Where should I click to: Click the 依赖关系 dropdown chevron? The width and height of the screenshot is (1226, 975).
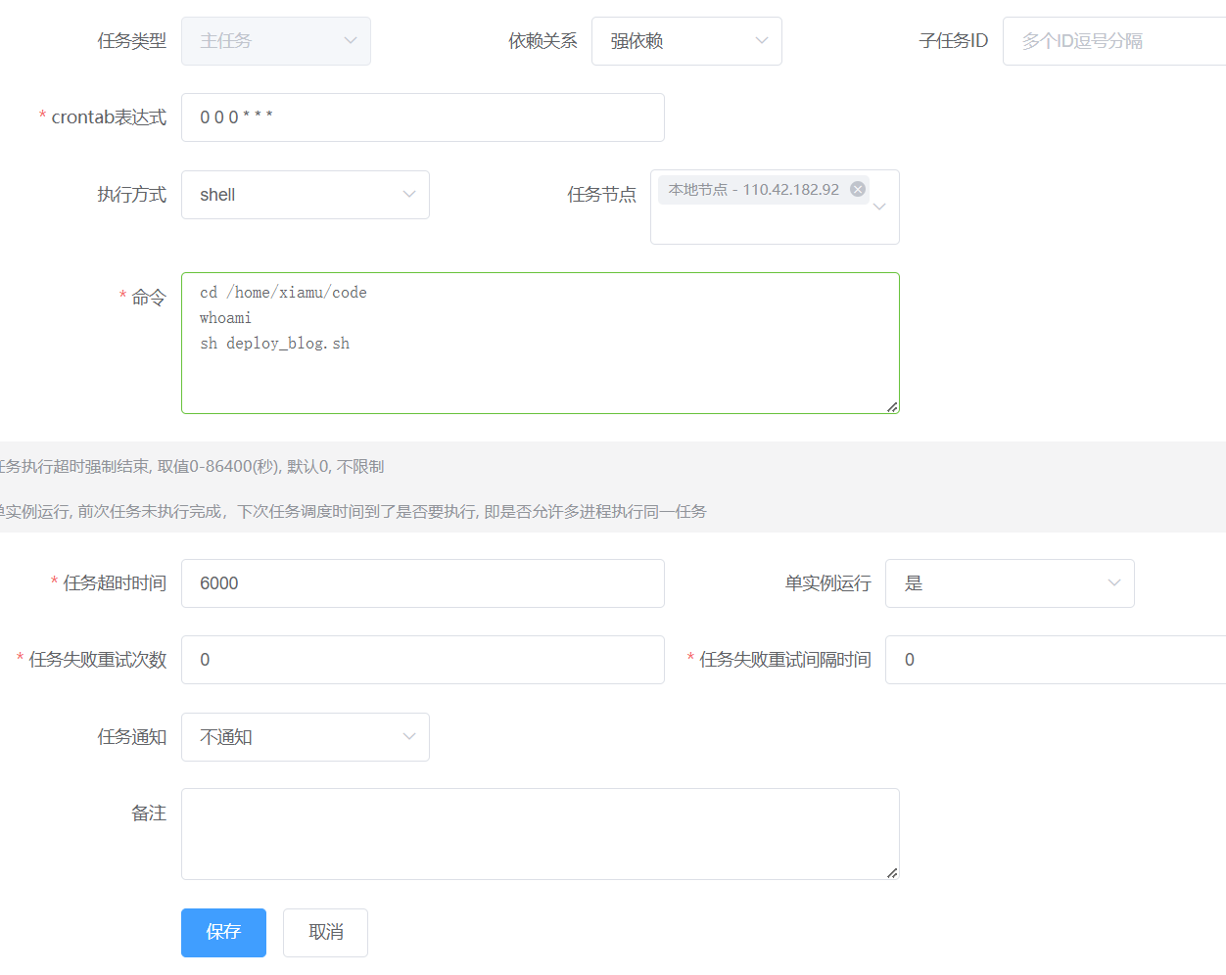[761, 41]
